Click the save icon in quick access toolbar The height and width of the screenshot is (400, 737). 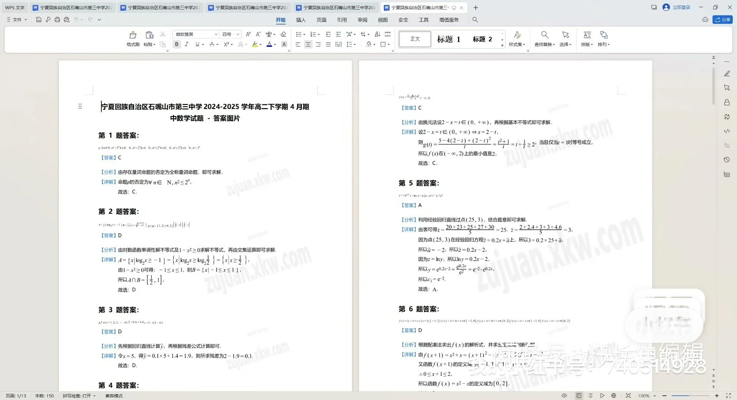(x=38, y=20)
